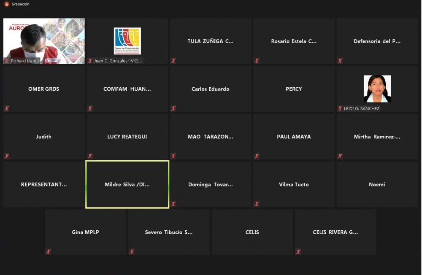The width and height of the screenshot is (422, 275).
Task: Click muted mic icon in Severo Tibucio tile
Action: (x=132, y=252)
